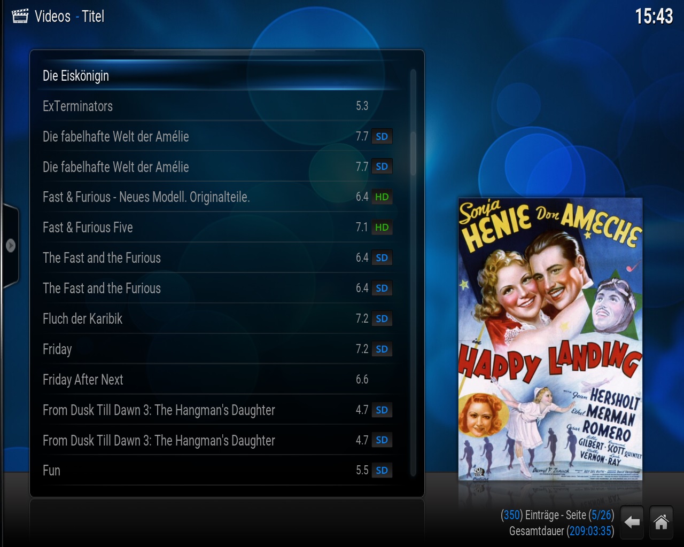
Task: Click the Einträge page counter text
Action: (557, 515)
